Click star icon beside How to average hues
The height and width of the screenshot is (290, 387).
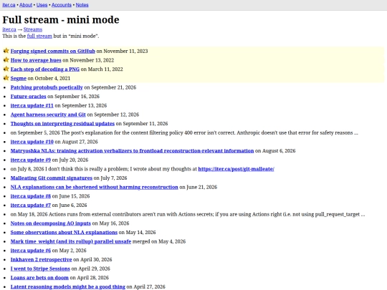(6, 60)
